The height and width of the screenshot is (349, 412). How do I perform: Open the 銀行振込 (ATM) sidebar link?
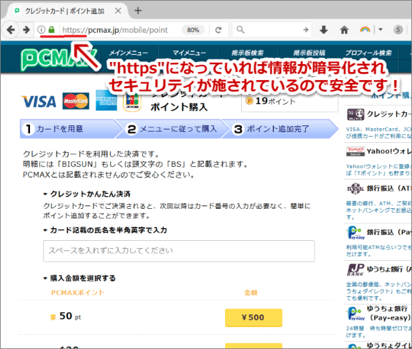[389, 189]
